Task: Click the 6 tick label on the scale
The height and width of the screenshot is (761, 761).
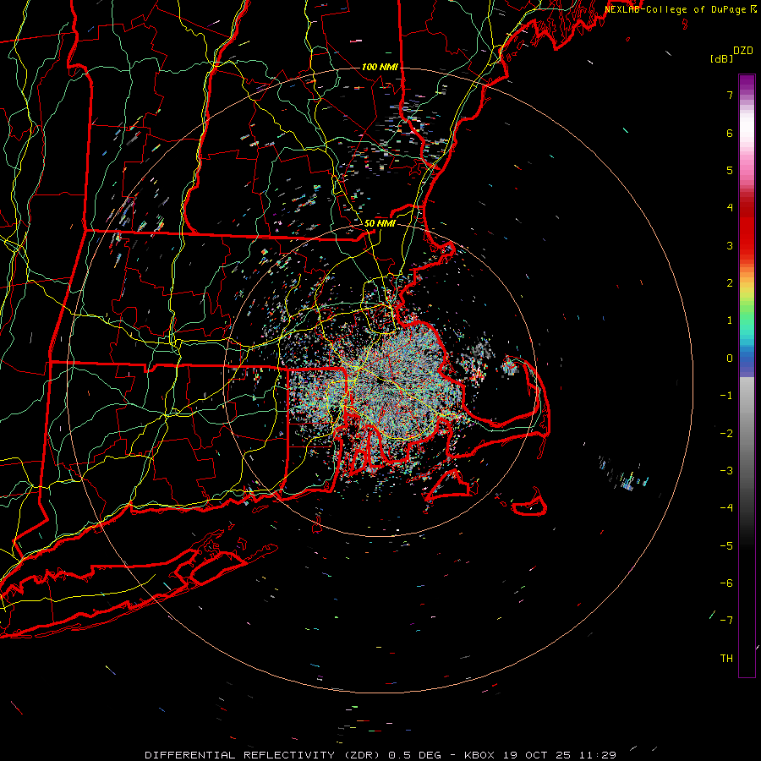Action: point(730,133)
